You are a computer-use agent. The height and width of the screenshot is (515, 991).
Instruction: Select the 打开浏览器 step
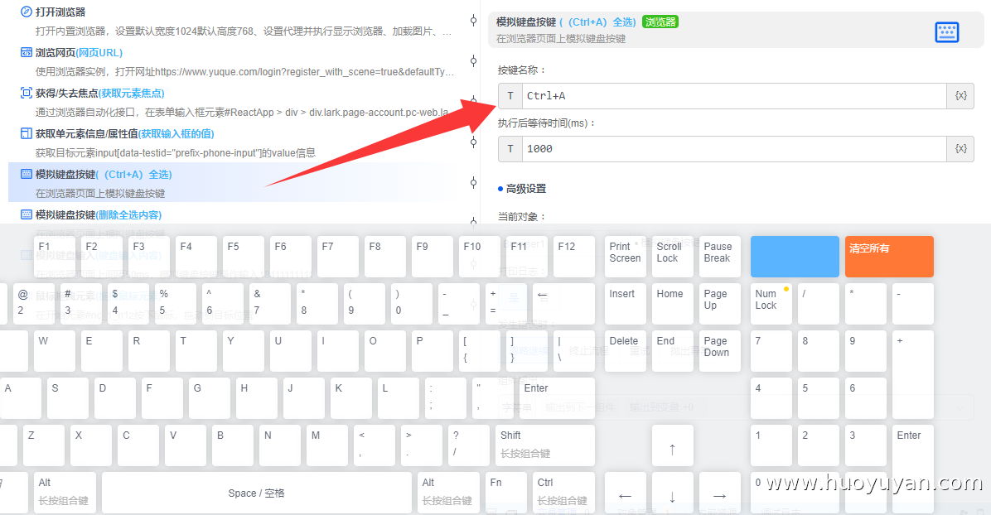coord(237,22)
